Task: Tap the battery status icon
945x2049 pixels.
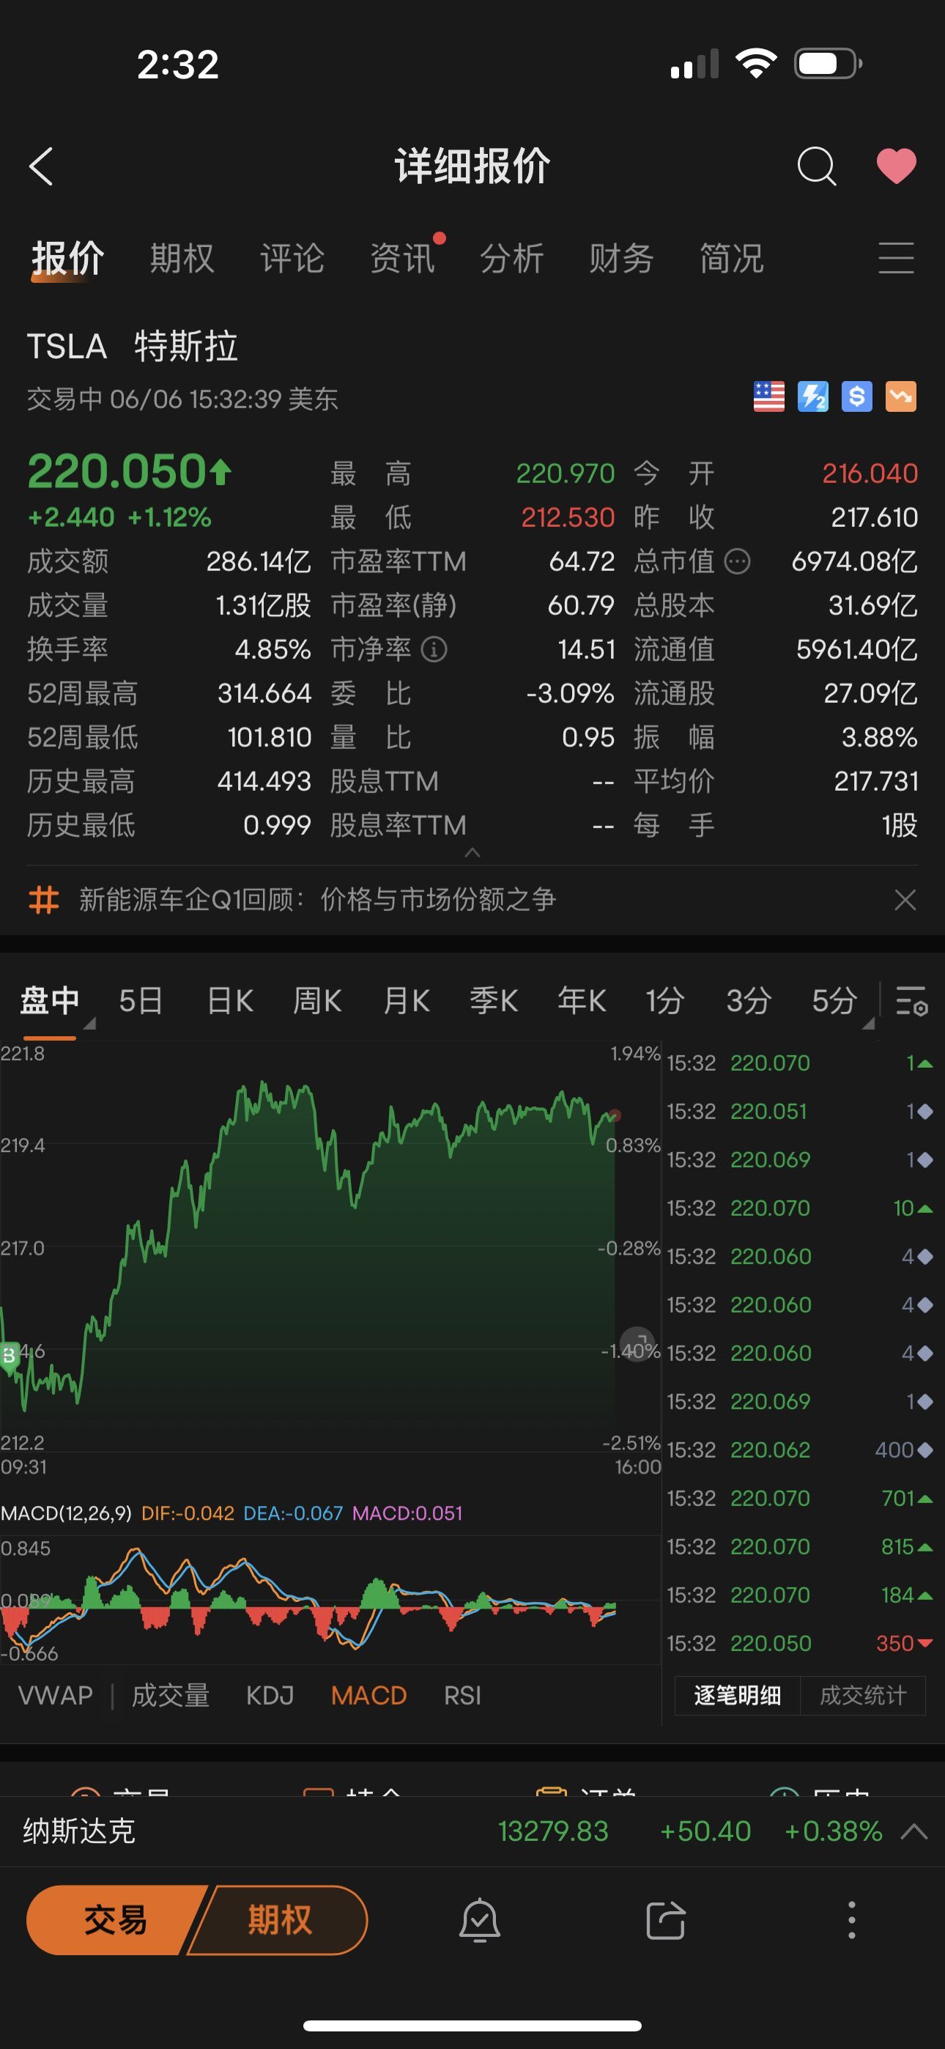Action: point(828,64)
